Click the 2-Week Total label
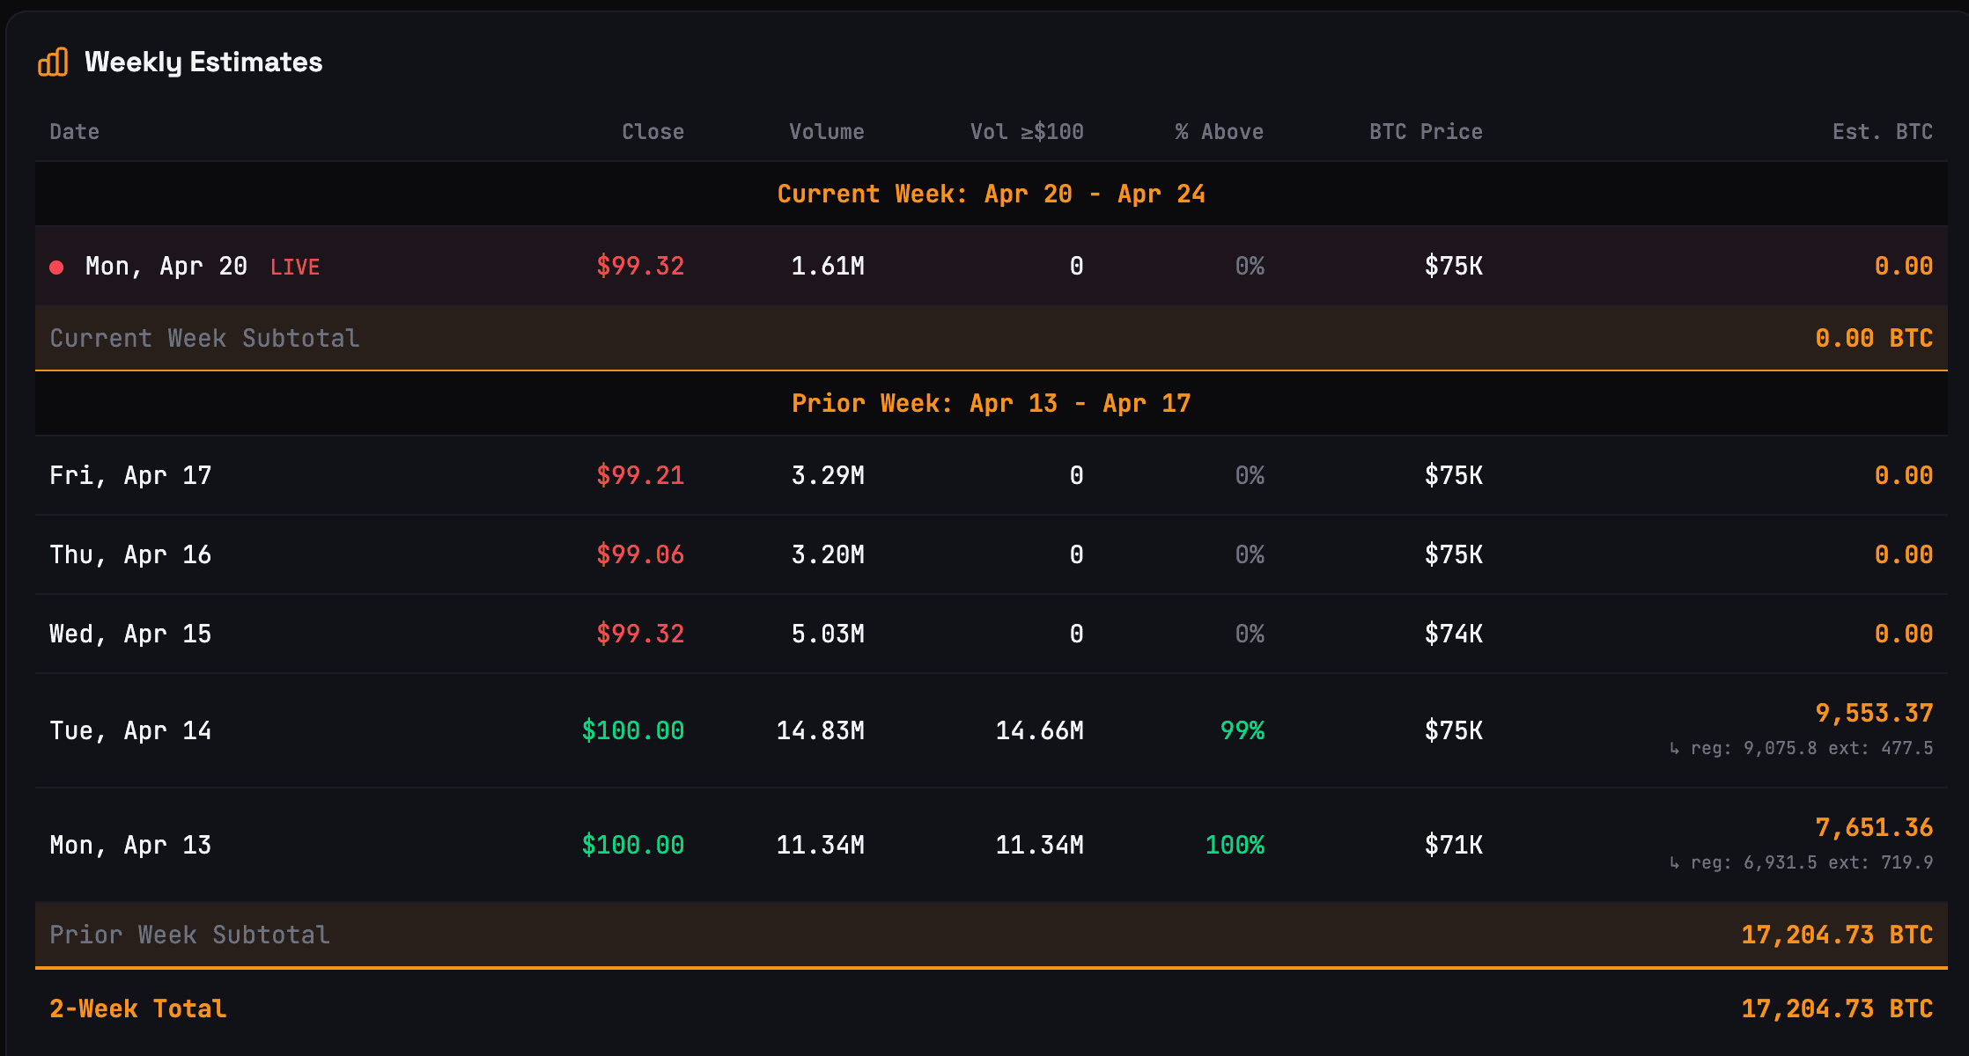The width and height of the screenshot is (1969, 1056). (x=137, y=1008)
